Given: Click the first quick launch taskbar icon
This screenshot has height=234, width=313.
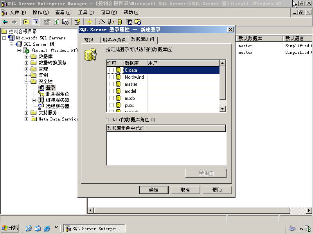Looking at the screenshot, I should click(x=29, y=228).
